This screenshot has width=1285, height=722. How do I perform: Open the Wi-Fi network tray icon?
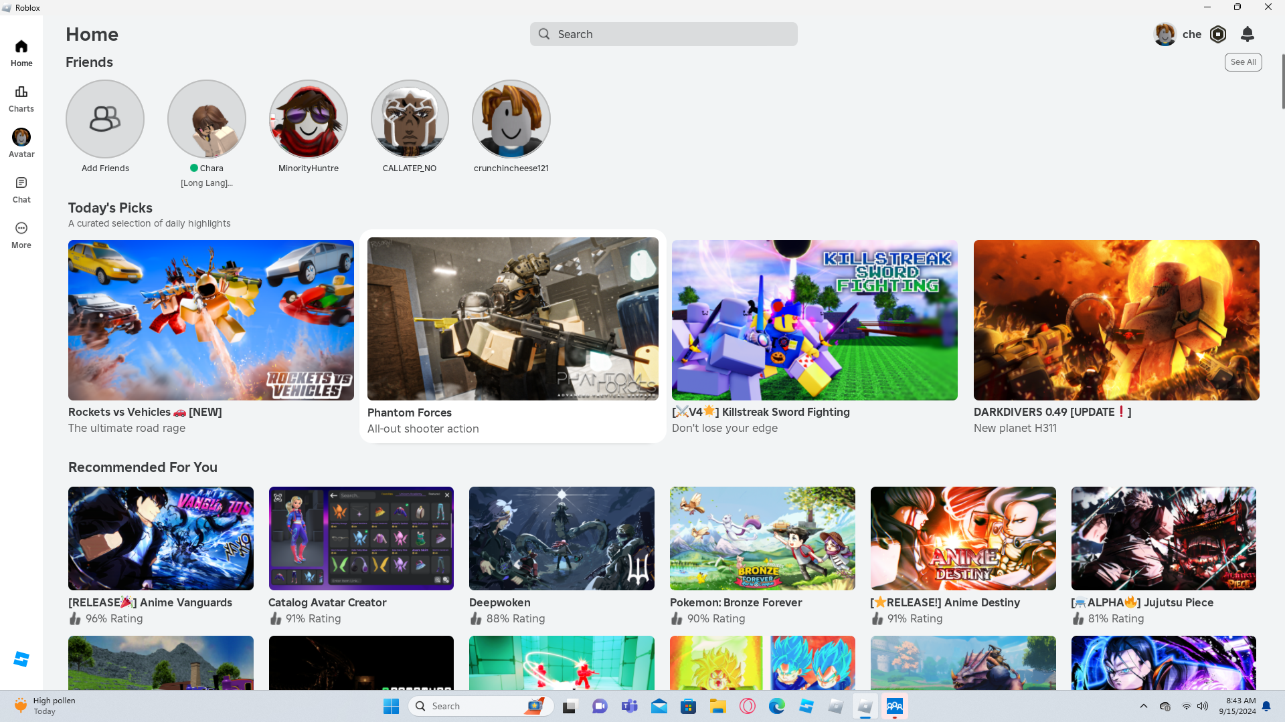coord(1187,706)
